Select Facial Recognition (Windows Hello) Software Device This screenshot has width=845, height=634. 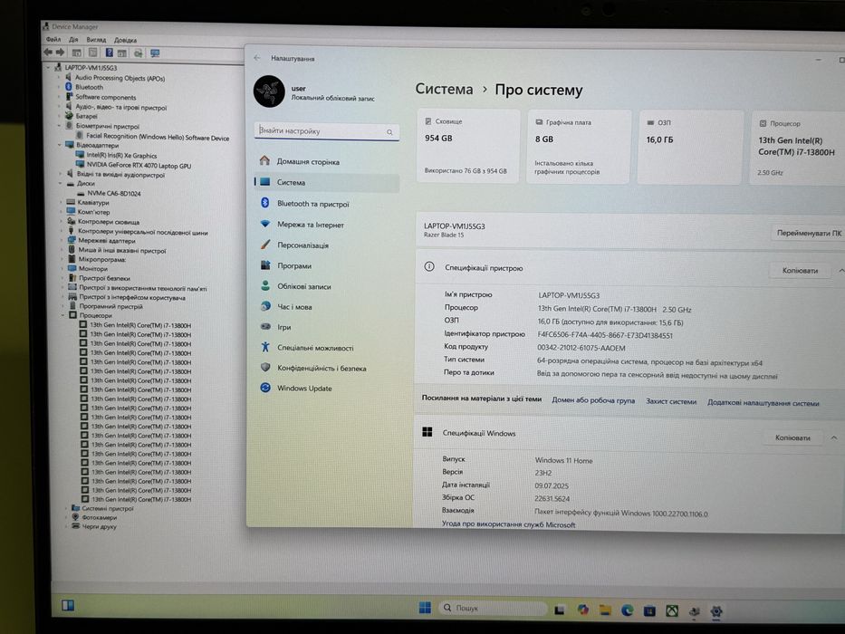point(158,138)
